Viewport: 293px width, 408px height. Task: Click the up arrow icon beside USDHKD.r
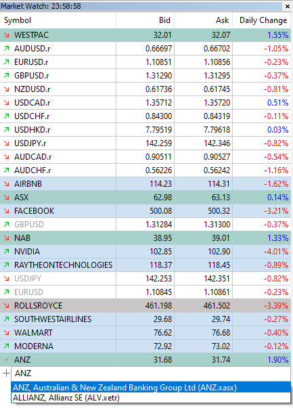(7, 130)
